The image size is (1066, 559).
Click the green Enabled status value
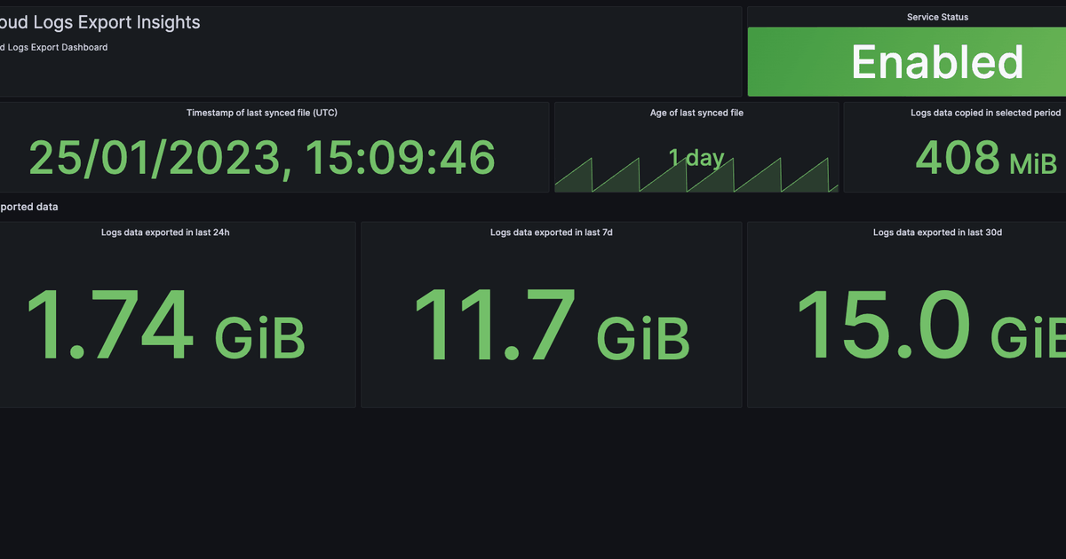pos(937,62)
